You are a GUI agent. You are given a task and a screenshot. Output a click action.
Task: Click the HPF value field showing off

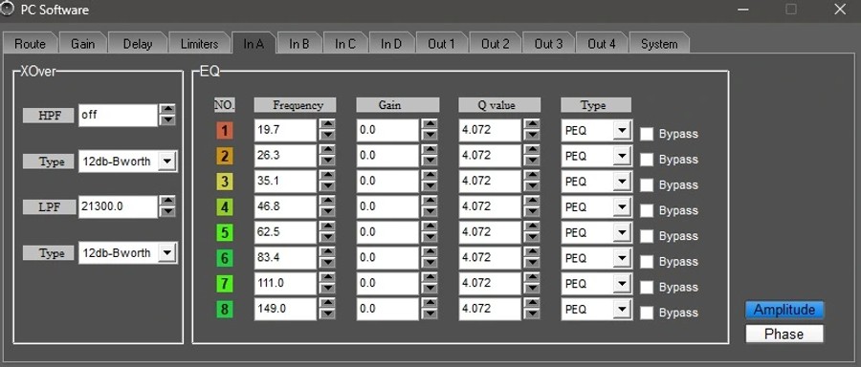pos(118,116)
